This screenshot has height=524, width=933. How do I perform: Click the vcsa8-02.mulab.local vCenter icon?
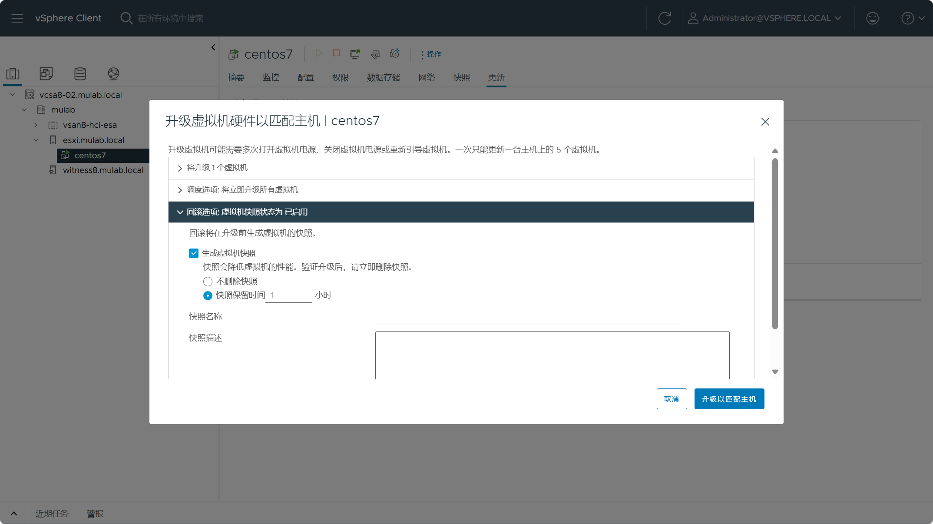[x=30, y=95]
